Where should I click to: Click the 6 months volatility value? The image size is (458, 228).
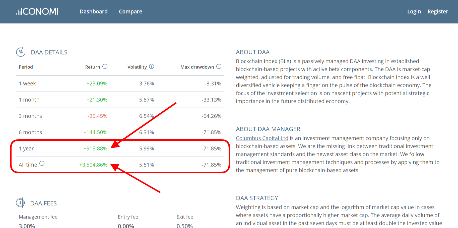click(147, 132)
